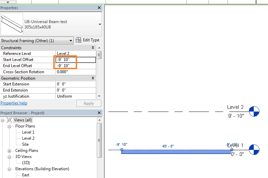Click the Views (all) browser icon
Viewport: 268px width, 178px height.
point(9,120)
